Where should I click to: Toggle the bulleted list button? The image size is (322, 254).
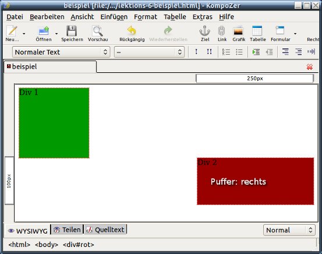pos(239,52)
